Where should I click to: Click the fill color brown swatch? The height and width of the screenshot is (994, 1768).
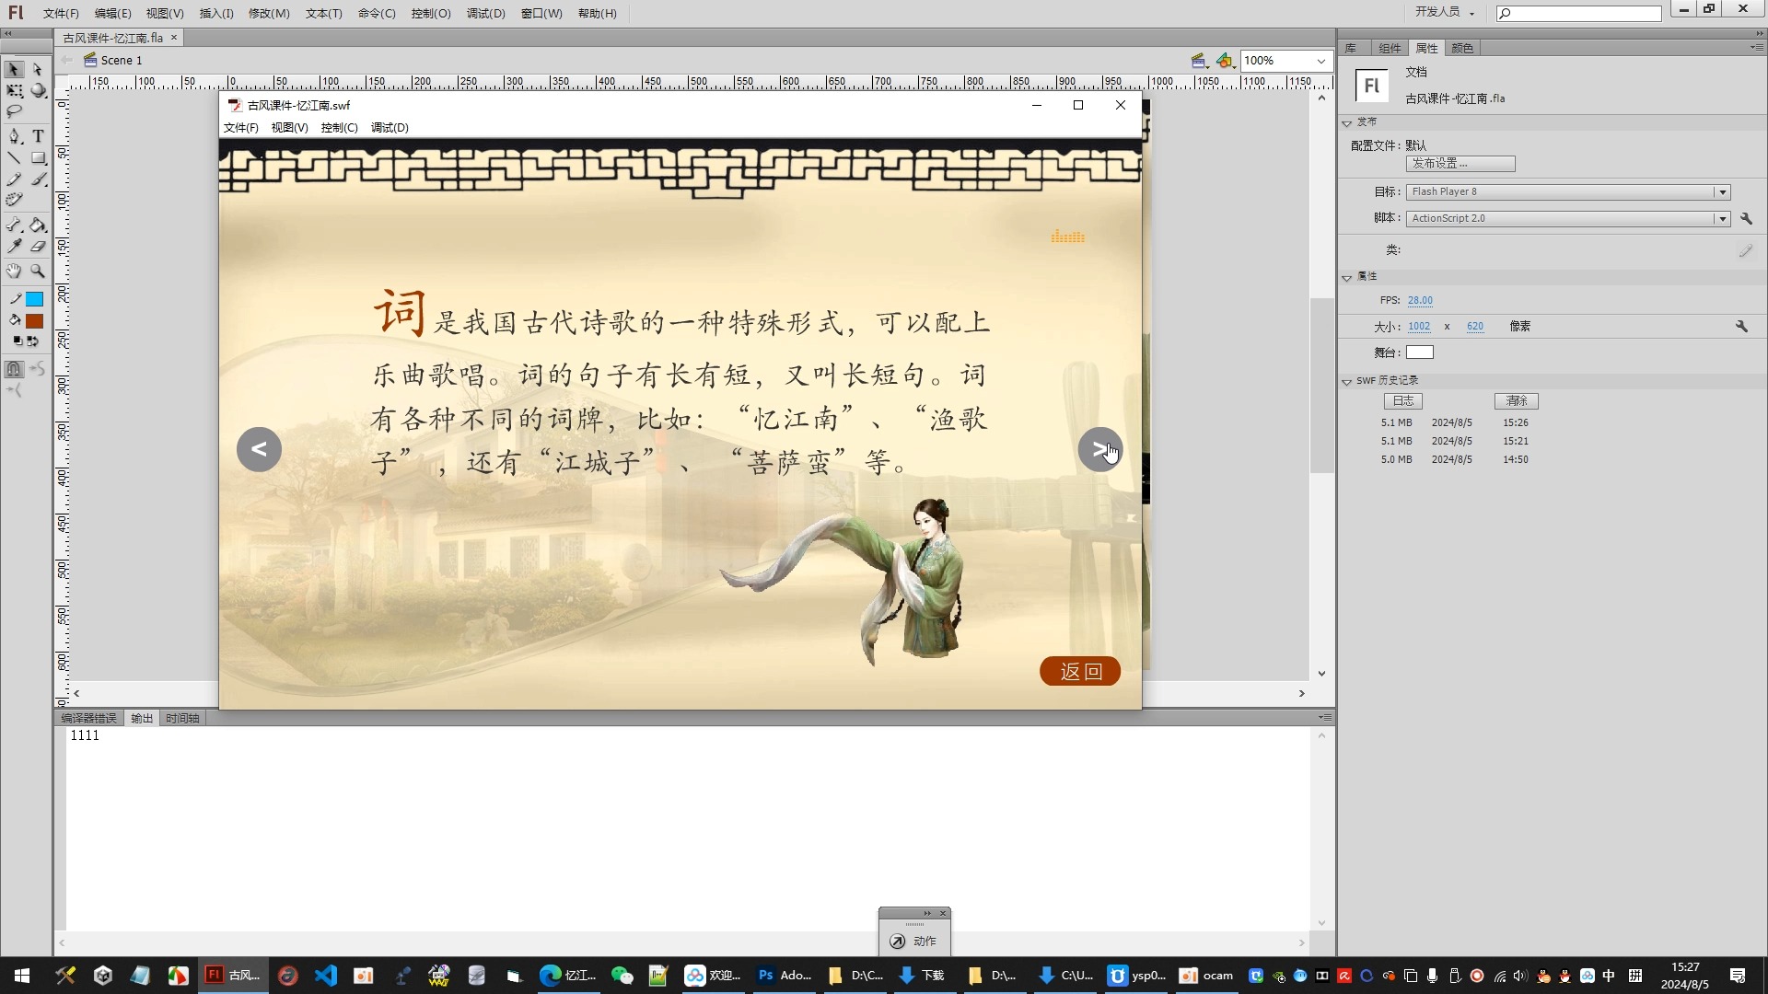click(x=35, y=322)
